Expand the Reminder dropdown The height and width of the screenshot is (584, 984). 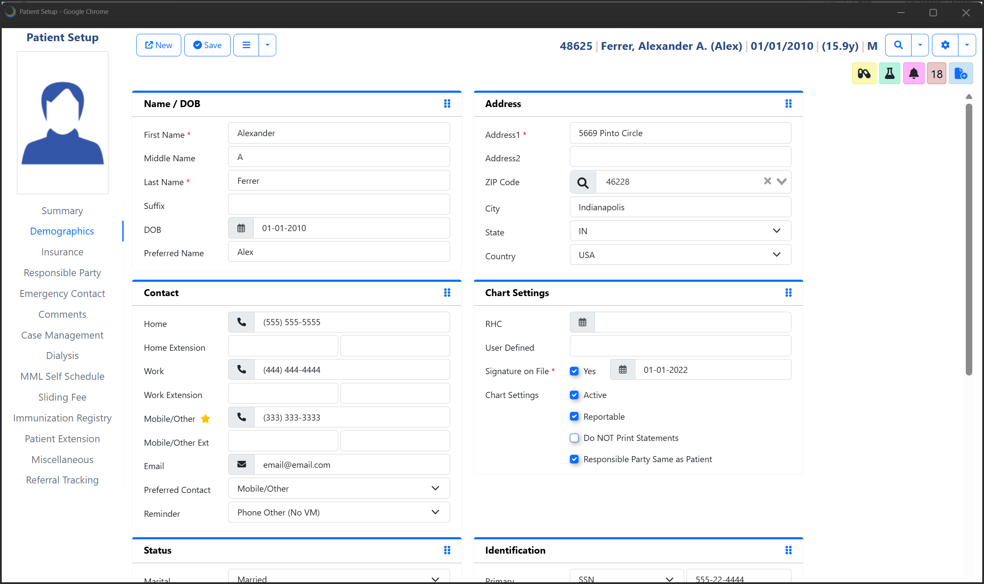(x=339, y=512)
